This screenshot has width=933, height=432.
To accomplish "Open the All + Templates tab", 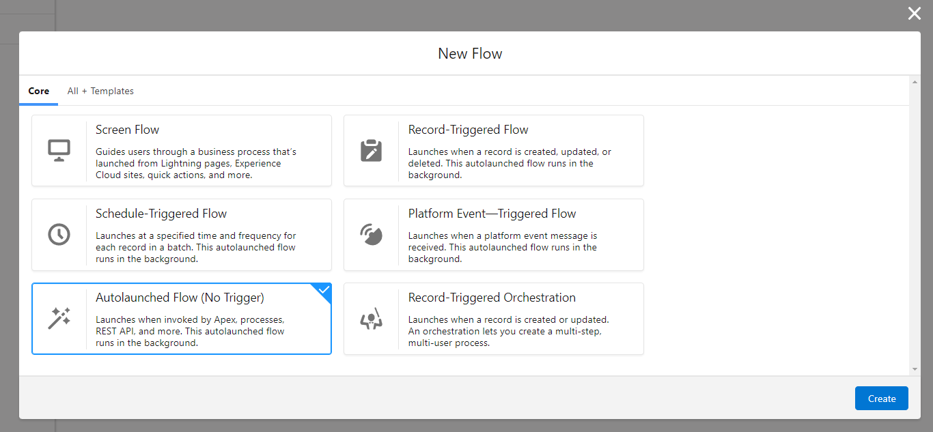I will 100,91.
